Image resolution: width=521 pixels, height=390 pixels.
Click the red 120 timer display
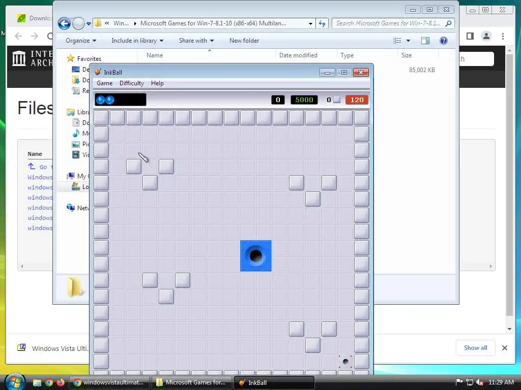[x=357, y=100]
